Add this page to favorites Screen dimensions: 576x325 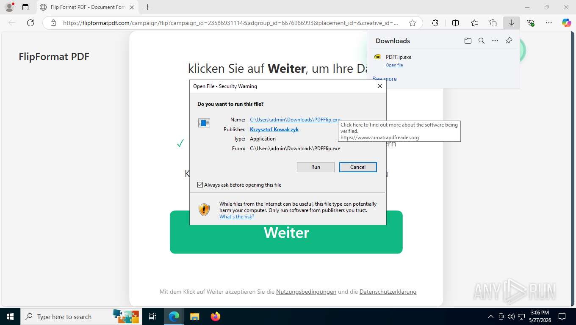[412, 23]
